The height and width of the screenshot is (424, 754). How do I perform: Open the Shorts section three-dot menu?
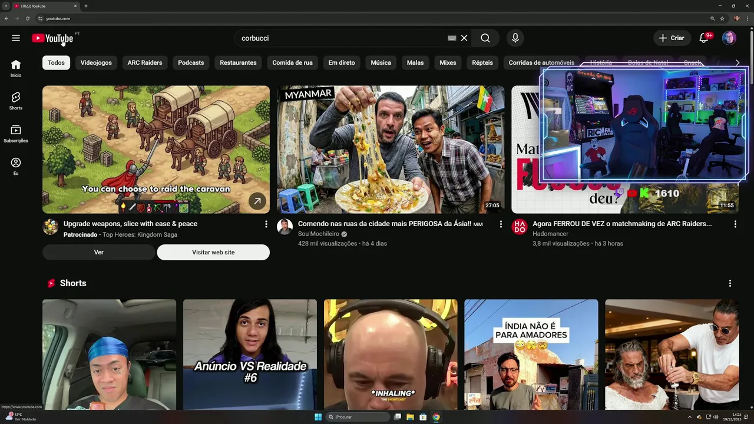730,283
